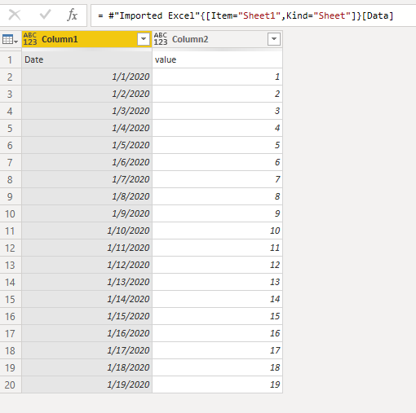Select the date cell 1/3/2020
Screen dimensions: 416x413
(86, 111)
